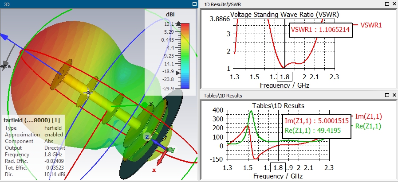Click the Im(Z1,1) : 5.0001515 marker value

pyautogui.click(x=317, y=120)
